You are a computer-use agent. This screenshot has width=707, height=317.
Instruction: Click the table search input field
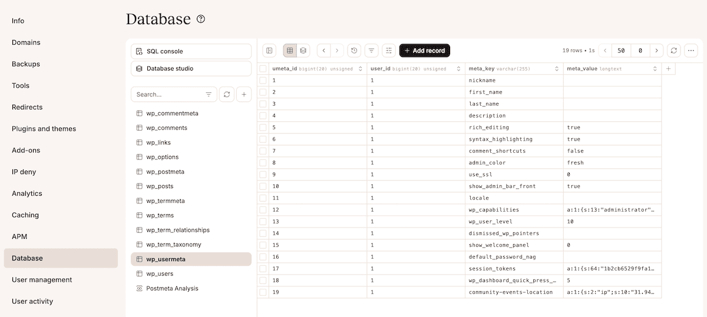coord(168,94)
